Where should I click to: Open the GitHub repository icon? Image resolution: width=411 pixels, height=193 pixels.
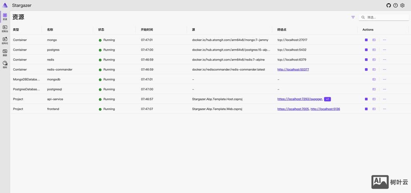coord(389,5)
